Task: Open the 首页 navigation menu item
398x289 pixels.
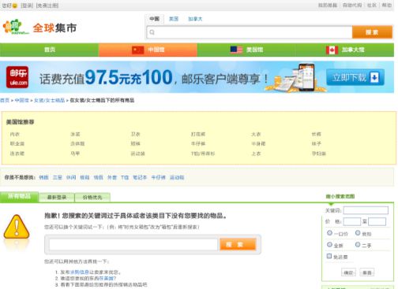Action: point(50,50)
